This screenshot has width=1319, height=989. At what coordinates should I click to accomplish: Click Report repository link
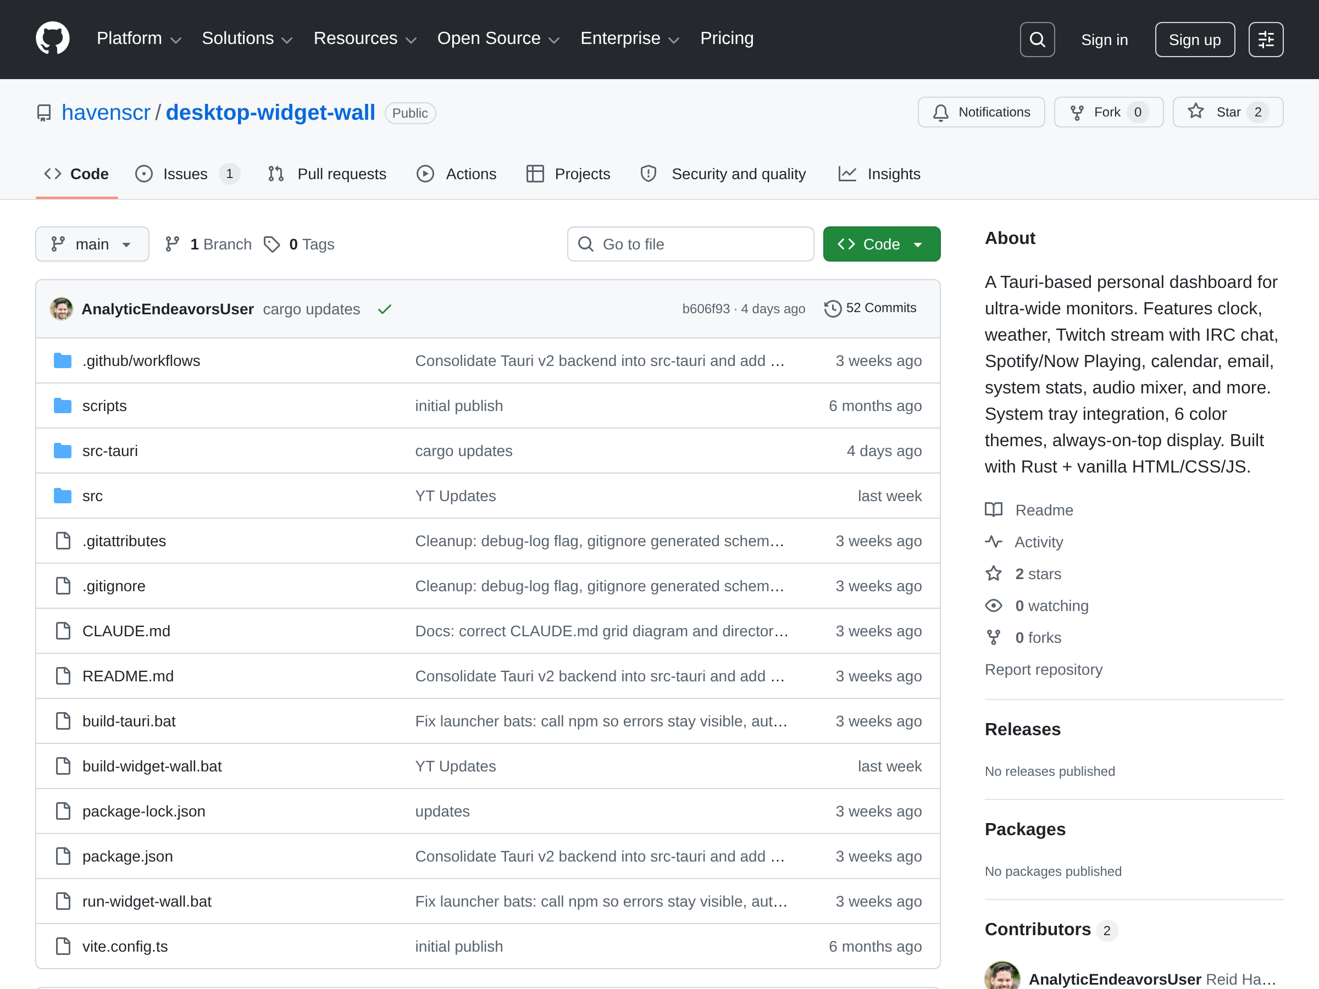point(1044,669)
